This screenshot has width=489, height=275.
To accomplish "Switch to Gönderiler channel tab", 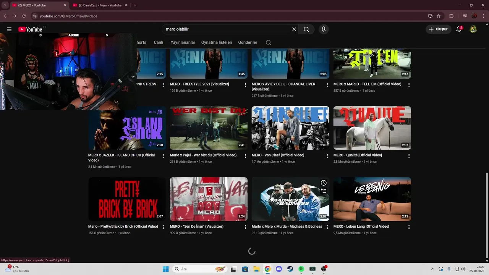I will click(x=248, y=42).
